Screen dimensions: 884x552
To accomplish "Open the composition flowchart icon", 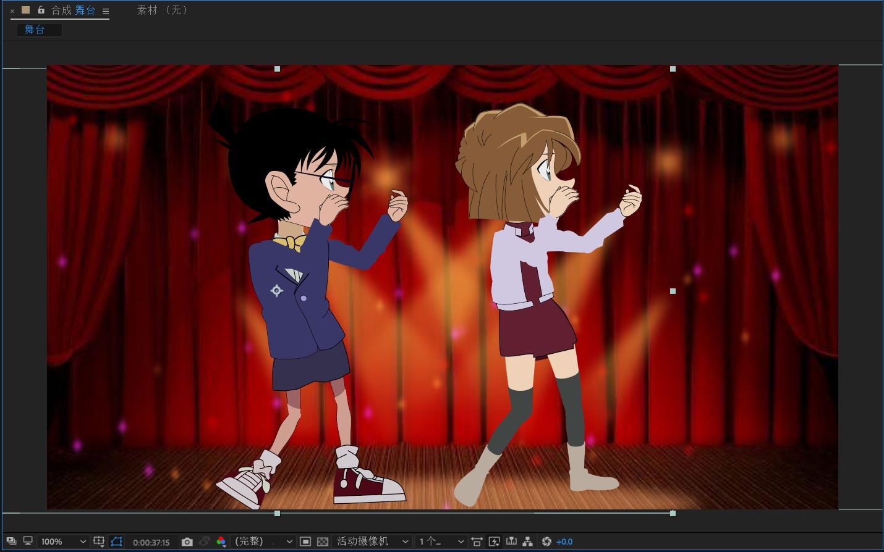I will coord(527,542).
